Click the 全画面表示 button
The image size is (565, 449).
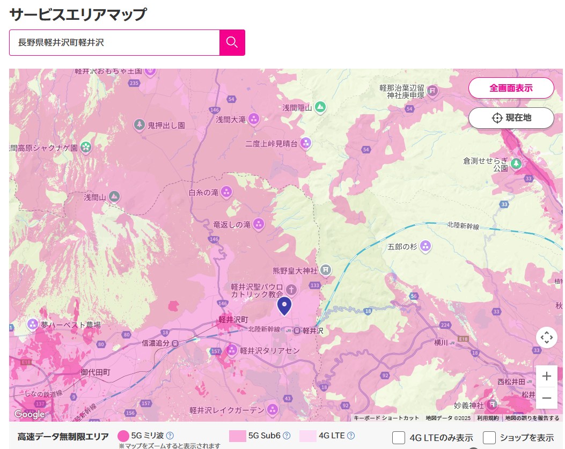click(x=511, y=88)
